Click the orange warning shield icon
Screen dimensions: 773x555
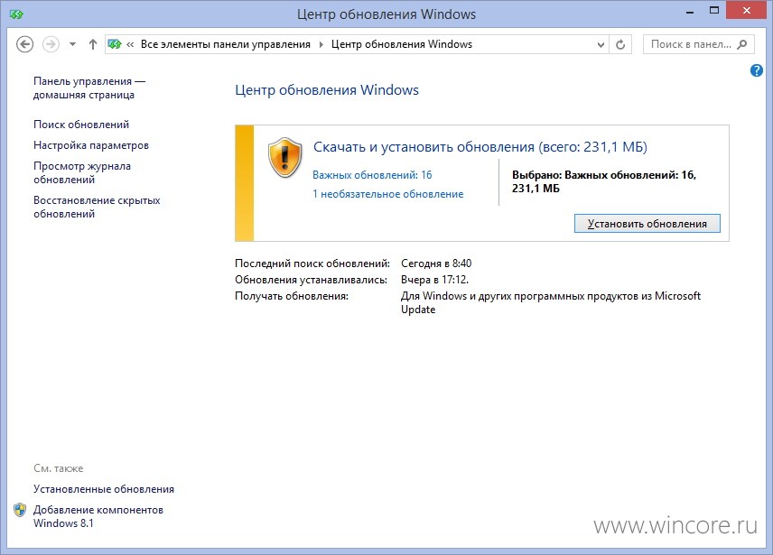[x=284, y=157]
